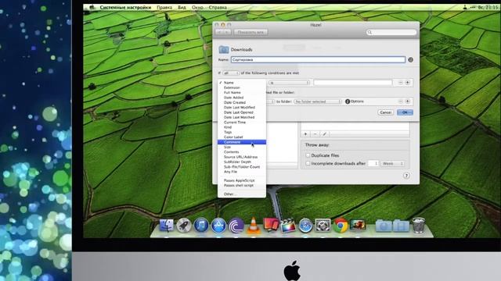Click the Downloads folder icon in dialog
Screen dimensions: 501x281
point(224,49)
